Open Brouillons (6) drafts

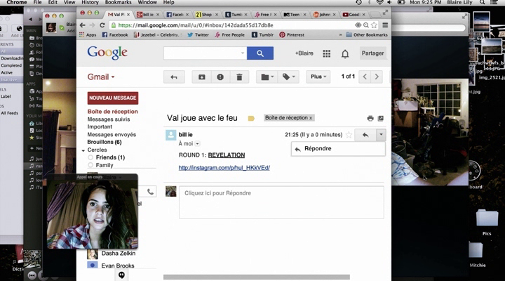pos(105,142)
